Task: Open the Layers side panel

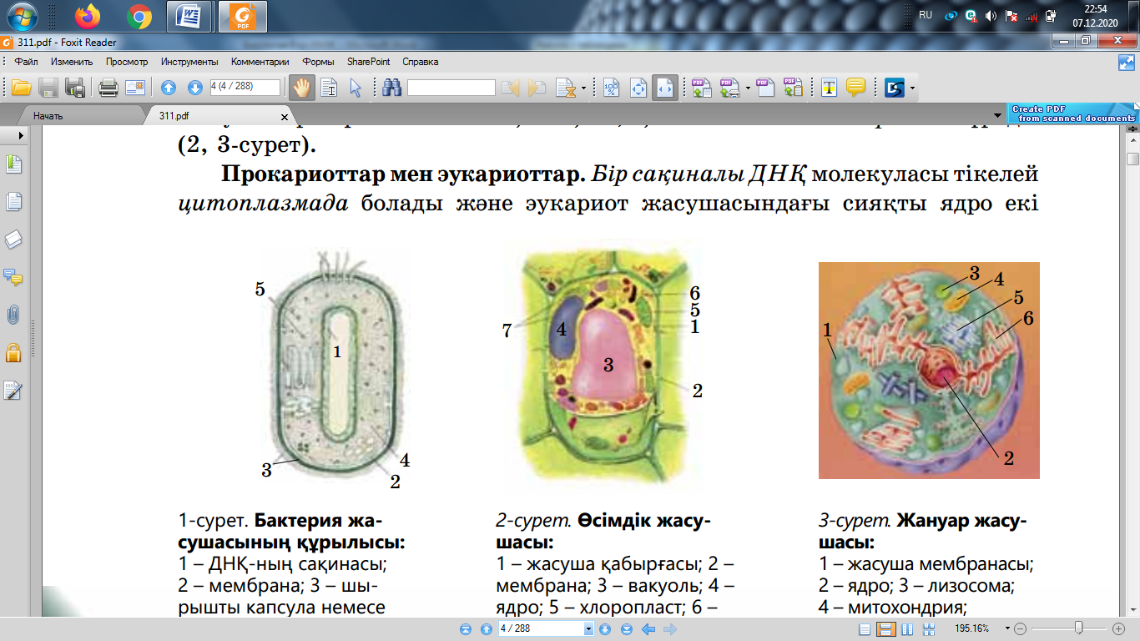Action: (x=13, y=240)
